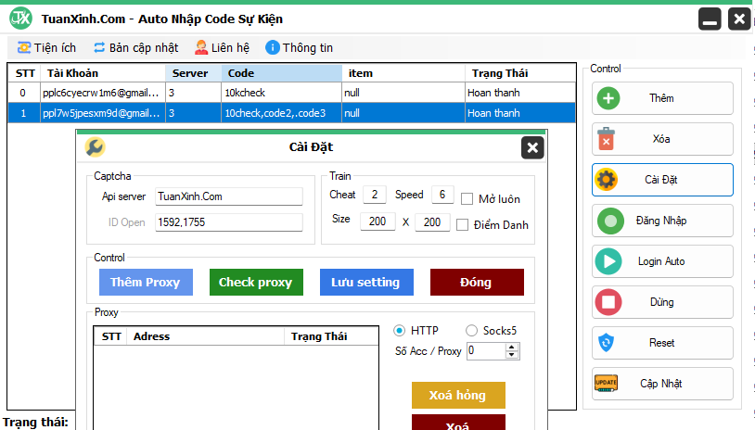Open settings via the Cài Đặt gear icon
This screenshot has width=755, height=430.
[607, 180]
